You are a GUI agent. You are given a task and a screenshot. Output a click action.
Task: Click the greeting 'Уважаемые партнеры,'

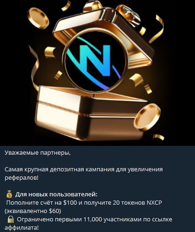click(37, 153)
